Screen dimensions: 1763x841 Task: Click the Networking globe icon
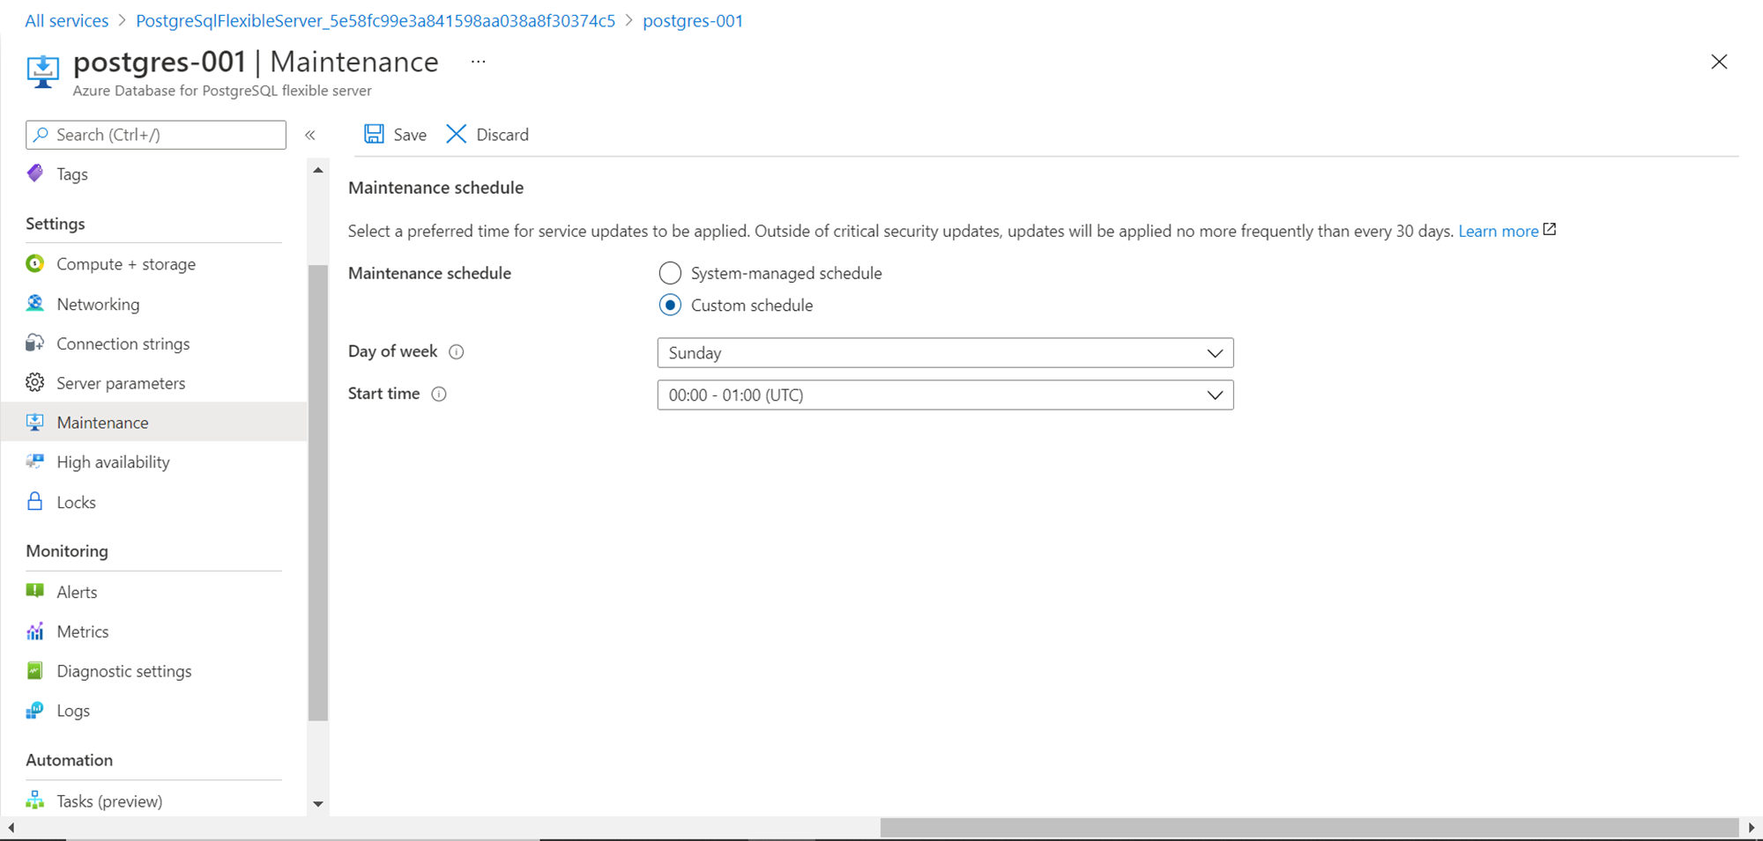35,303
